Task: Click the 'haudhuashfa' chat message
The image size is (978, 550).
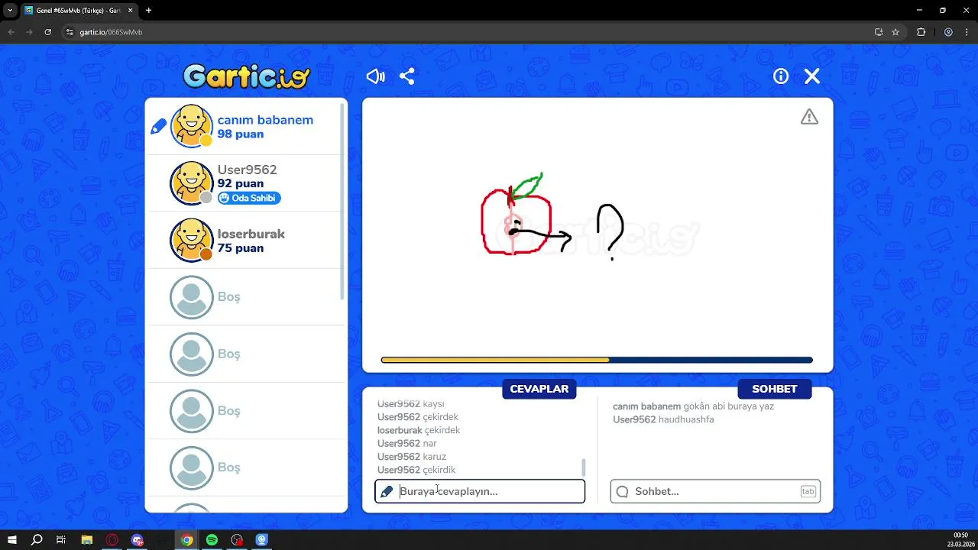Action: pos(686,419)
